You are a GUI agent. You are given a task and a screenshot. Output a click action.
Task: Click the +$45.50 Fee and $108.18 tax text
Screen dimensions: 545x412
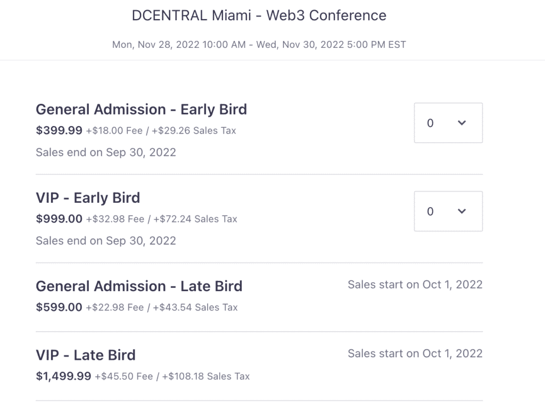pyautogui.click(x=172, y=376)
